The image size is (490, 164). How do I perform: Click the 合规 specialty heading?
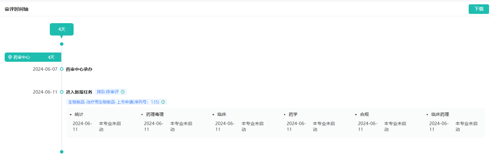click(364, 114)
